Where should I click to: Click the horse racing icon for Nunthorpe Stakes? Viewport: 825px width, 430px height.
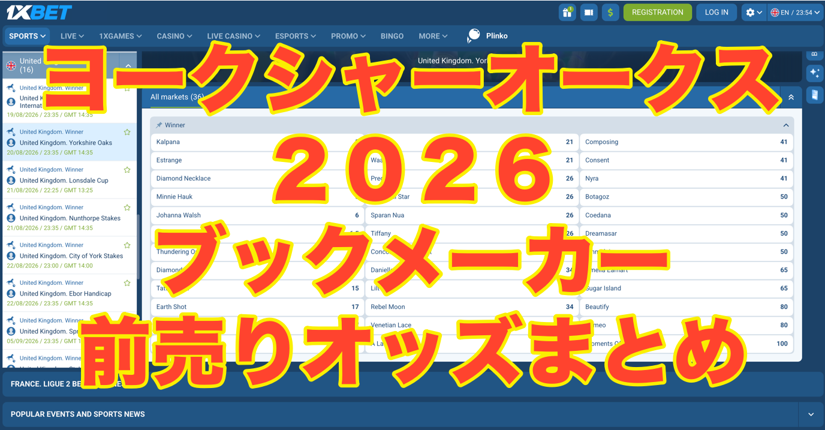tap(11, 208)
